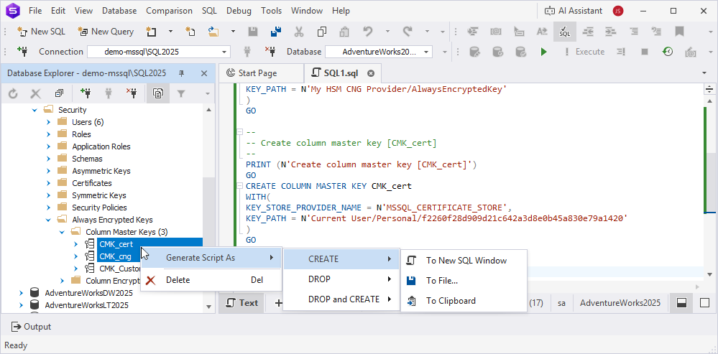The image size is (718, 354).
Task: Collapse the Always Encrypted Keys node
Action: point(48,220)
